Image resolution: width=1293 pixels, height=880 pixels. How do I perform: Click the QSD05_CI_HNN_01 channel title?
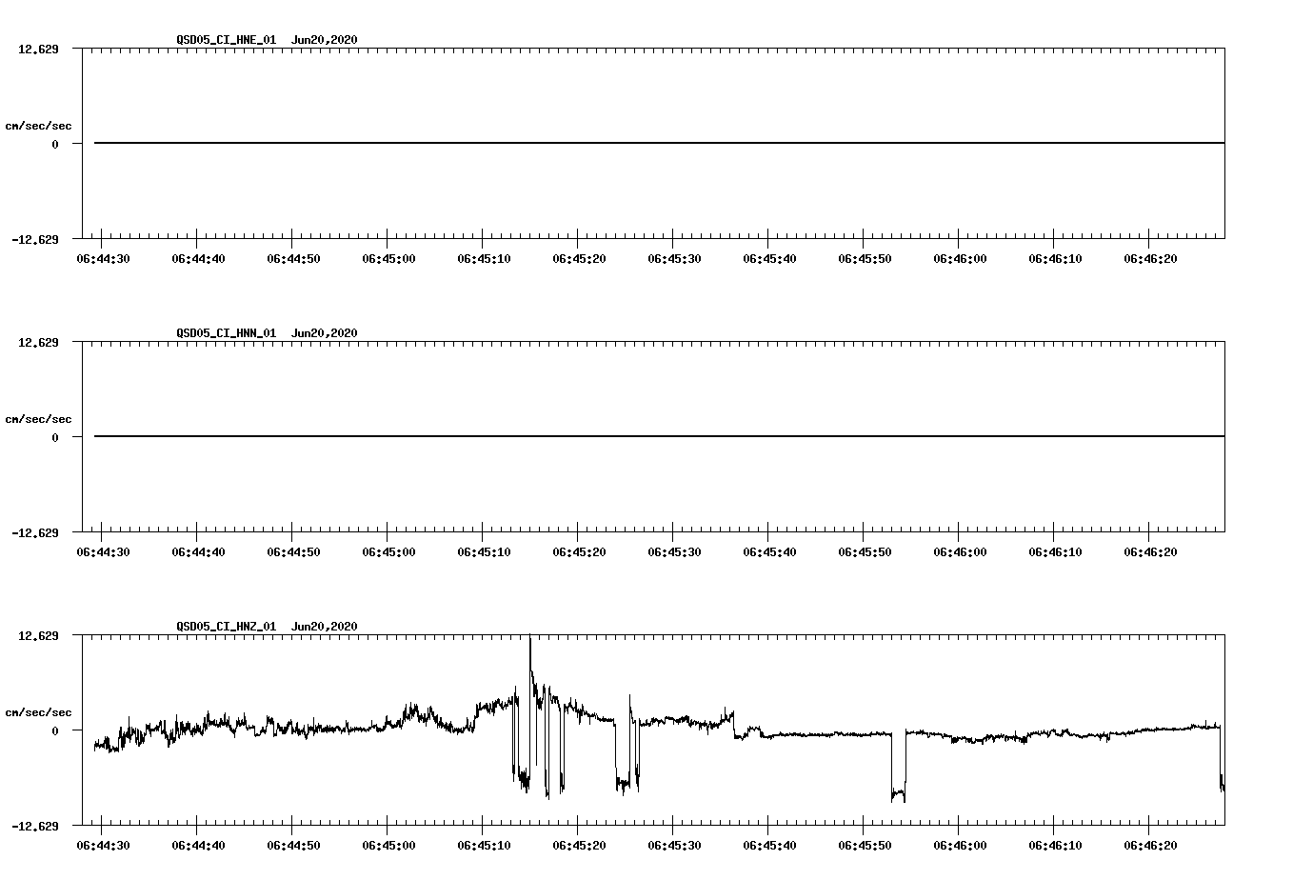coord(227,333)
